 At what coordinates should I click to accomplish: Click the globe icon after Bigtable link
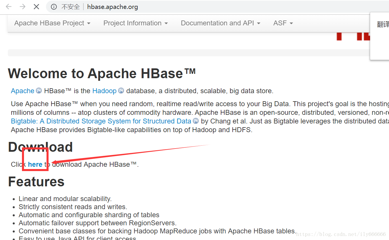point(196,121)
